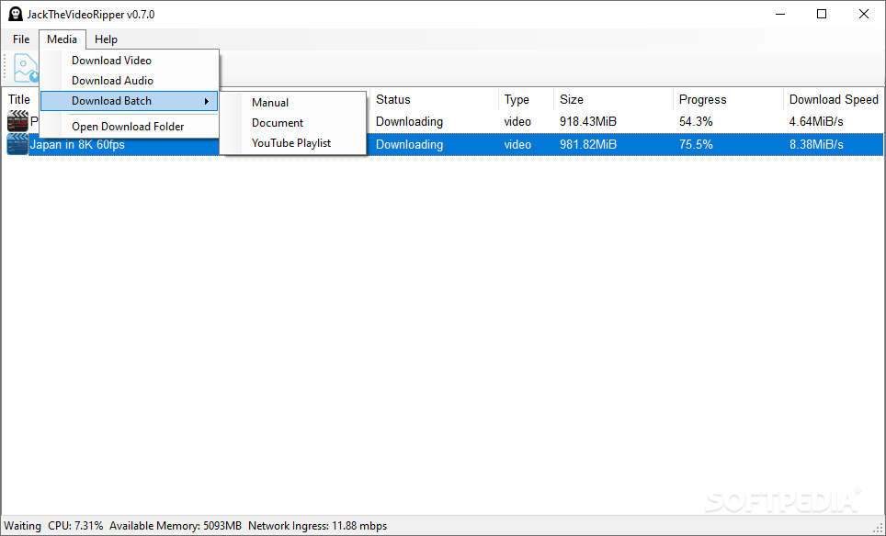Sort by Progress column header

pos(728,99)
